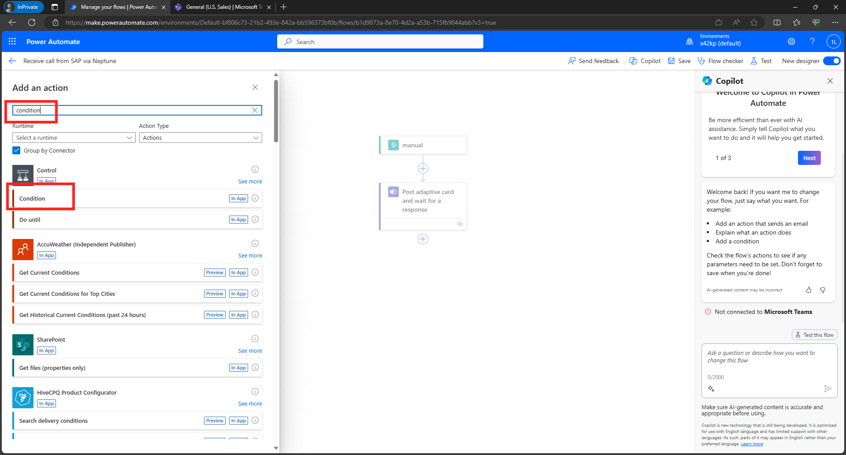This screenshot has width=846, height=455.
Task: Click the action list vertical scrollbar
Action: pos(276,111)
